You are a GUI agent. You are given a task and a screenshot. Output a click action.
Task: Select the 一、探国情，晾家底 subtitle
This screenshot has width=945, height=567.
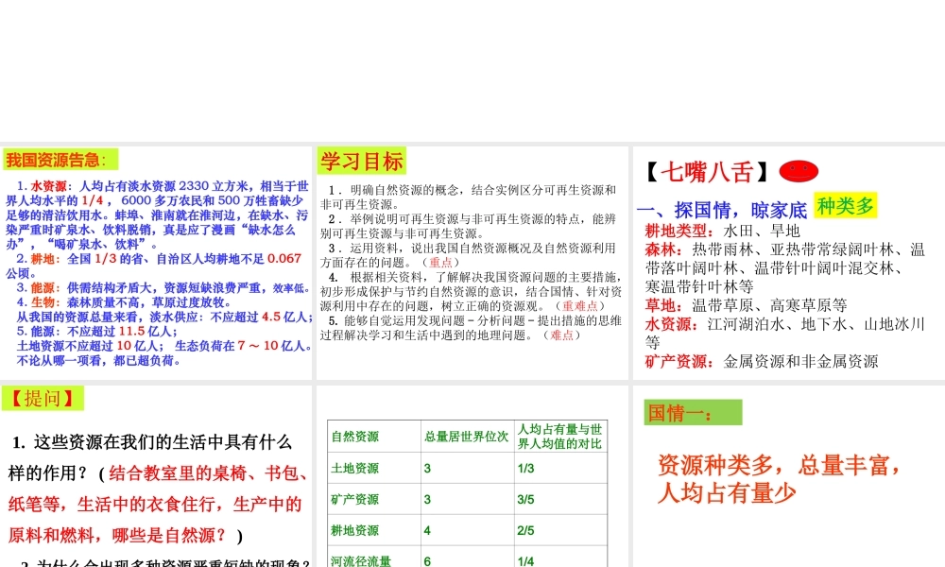(721, 211)
